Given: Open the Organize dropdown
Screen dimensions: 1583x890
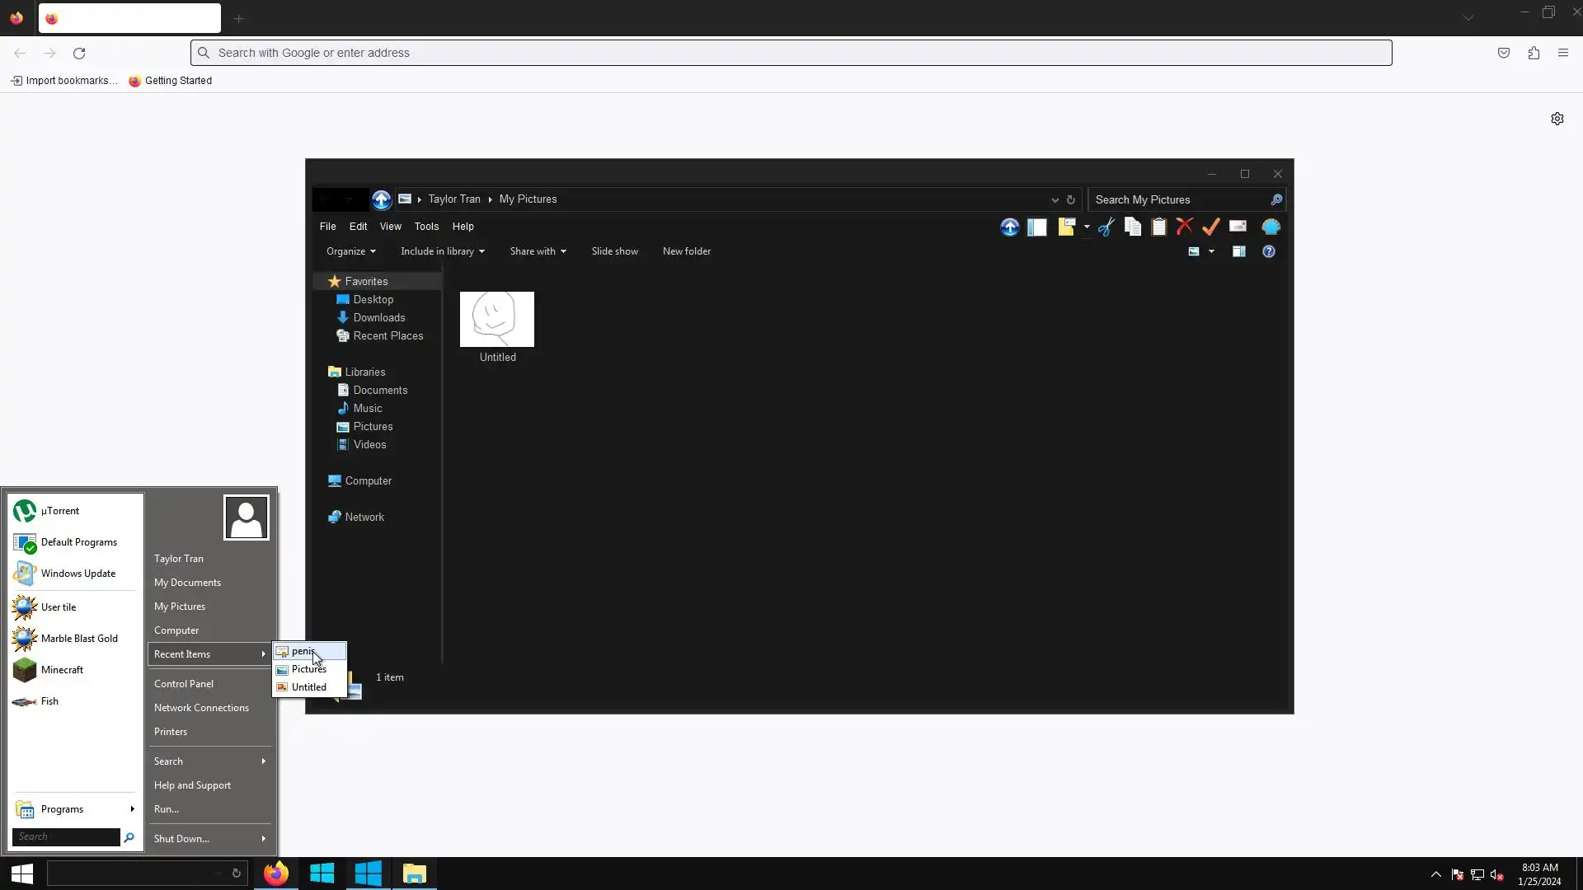Looking at the screenshot, I should coord(350,251).
